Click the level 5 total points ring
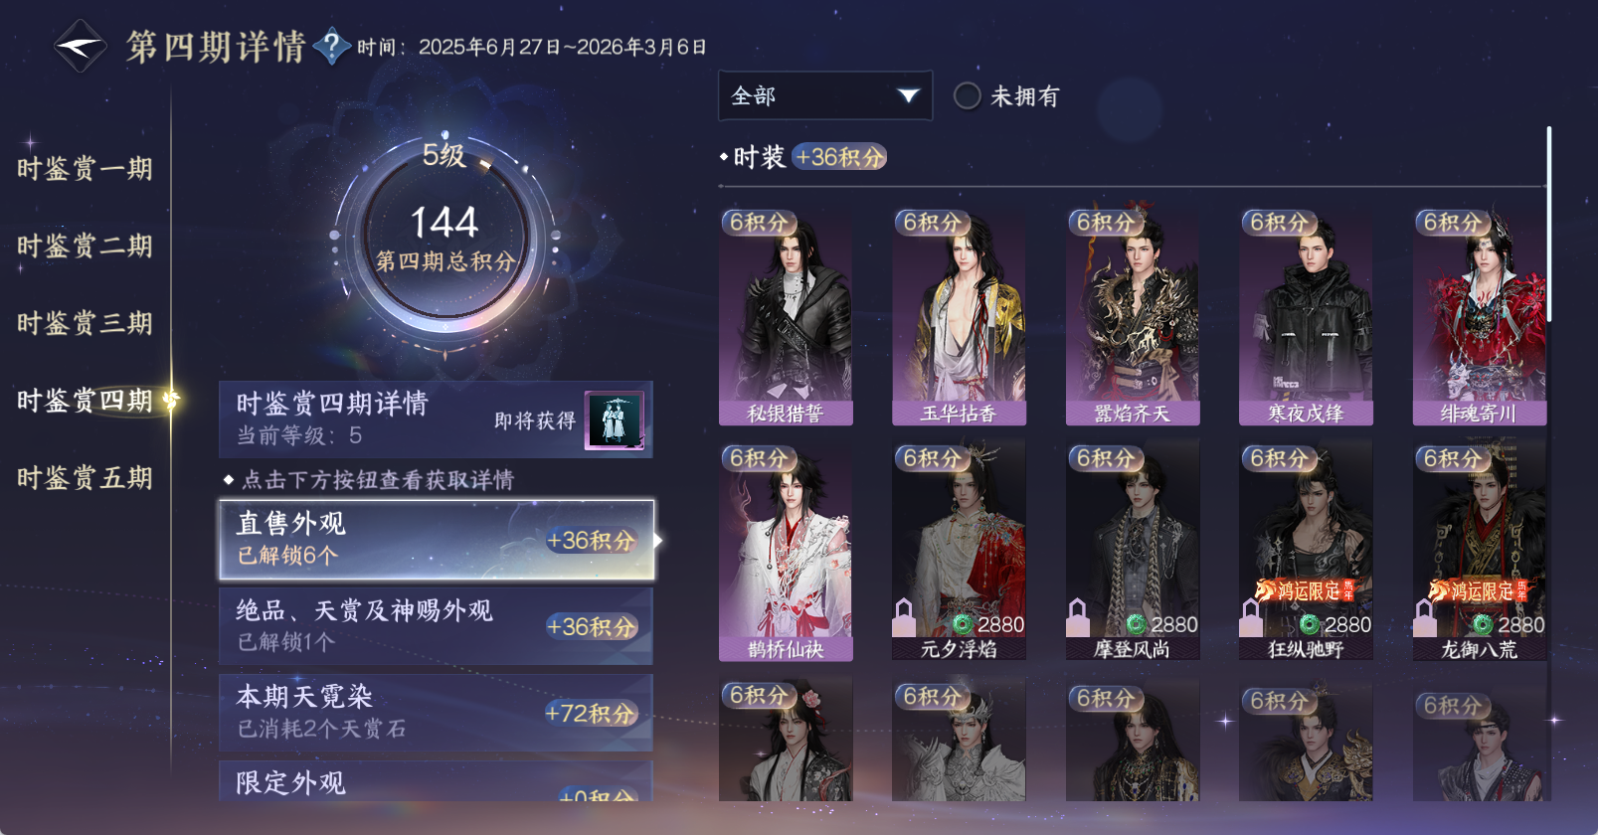Viewport: 1598px width, 835px height. click(x=444, y=236)
